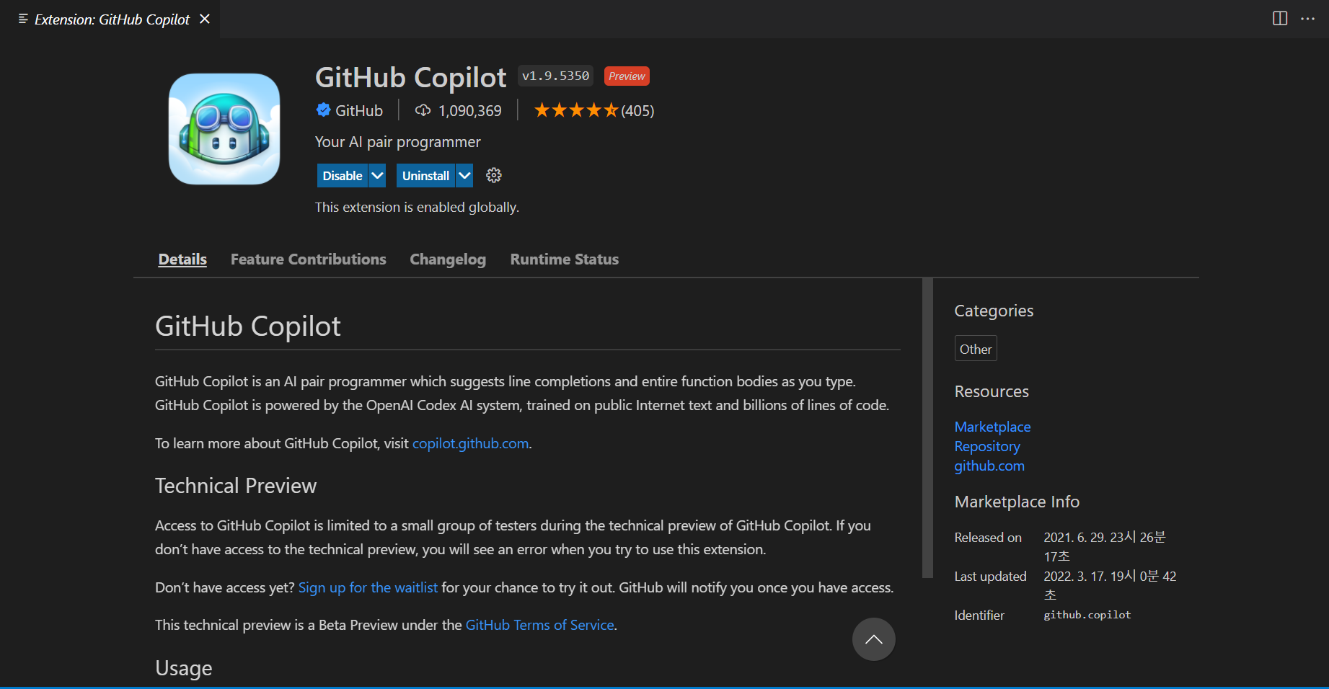Click the install count cloud icon

click(x=423, y=110)
